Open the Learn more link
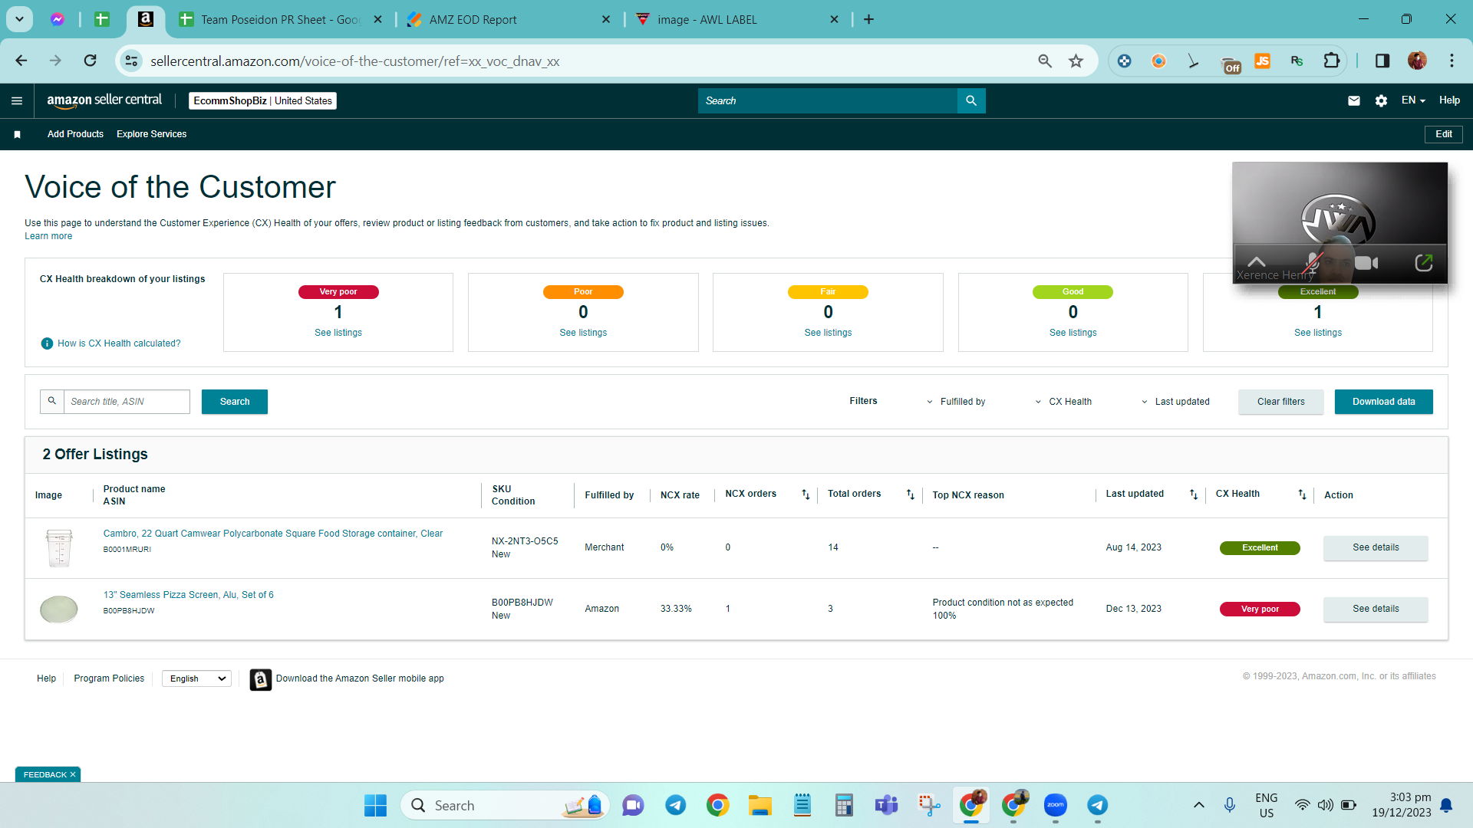Image resolution: width=1473 pixels, height=828 pixels. [x=48, y=236]
